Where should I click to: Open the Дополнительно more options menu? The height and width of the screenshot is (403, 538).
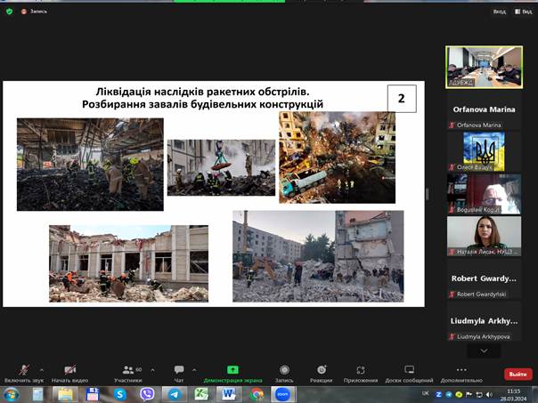coord(461,370)
